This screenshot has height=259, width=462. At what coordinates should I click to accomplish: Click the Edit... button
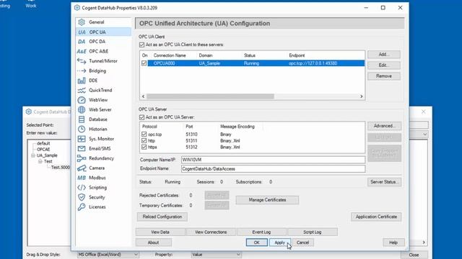[x=384, y=65]
